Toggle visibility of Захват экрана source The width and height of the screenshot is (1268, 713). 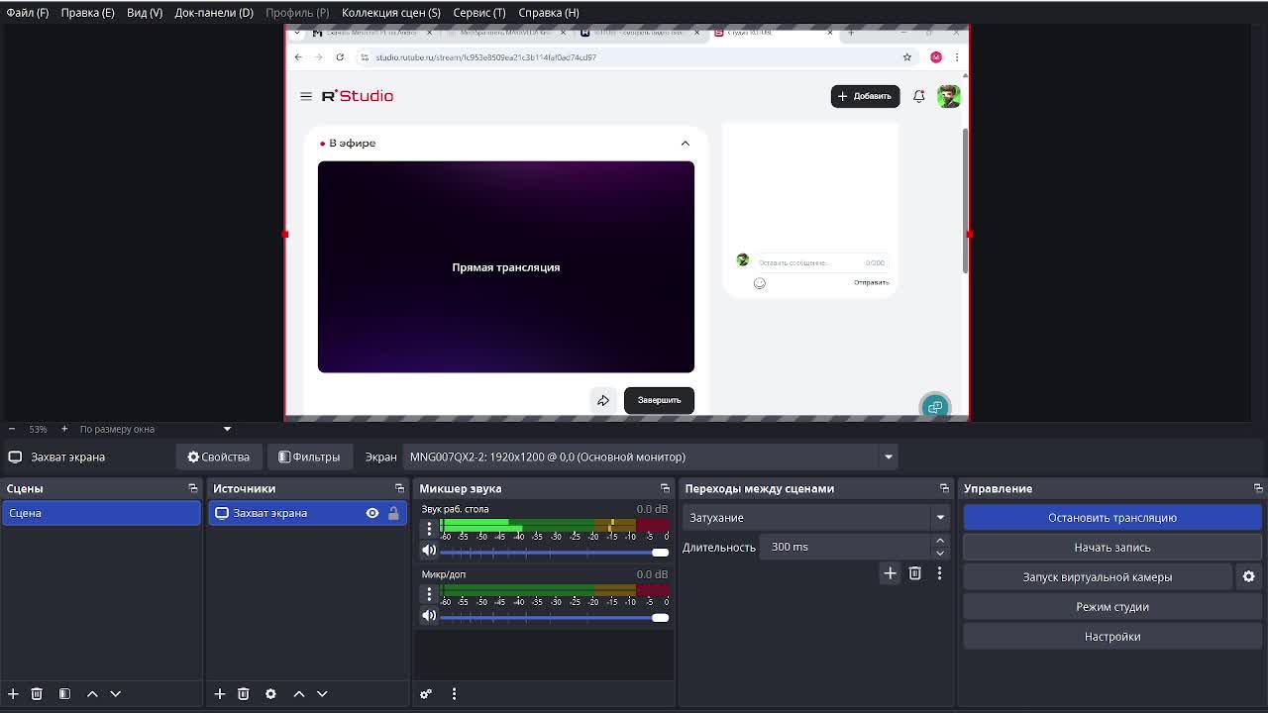[x=372, y=513]
